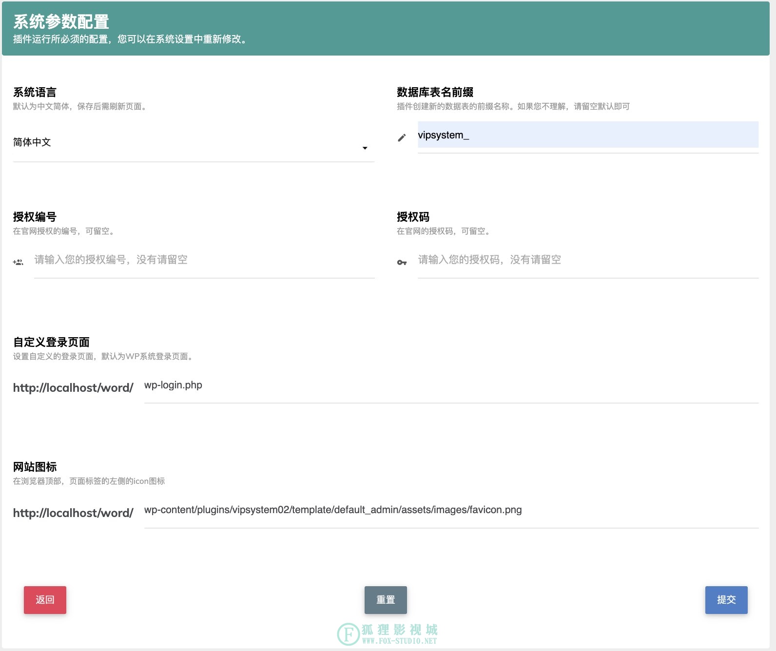Click the user-group icon beside 授权编号 field
Image resolution: width=776 pixels, height=651 pixels.
[18, 262]
